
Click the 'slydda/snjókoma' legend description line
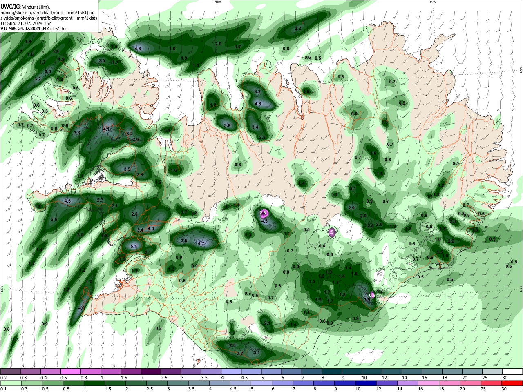pos(49,18)
